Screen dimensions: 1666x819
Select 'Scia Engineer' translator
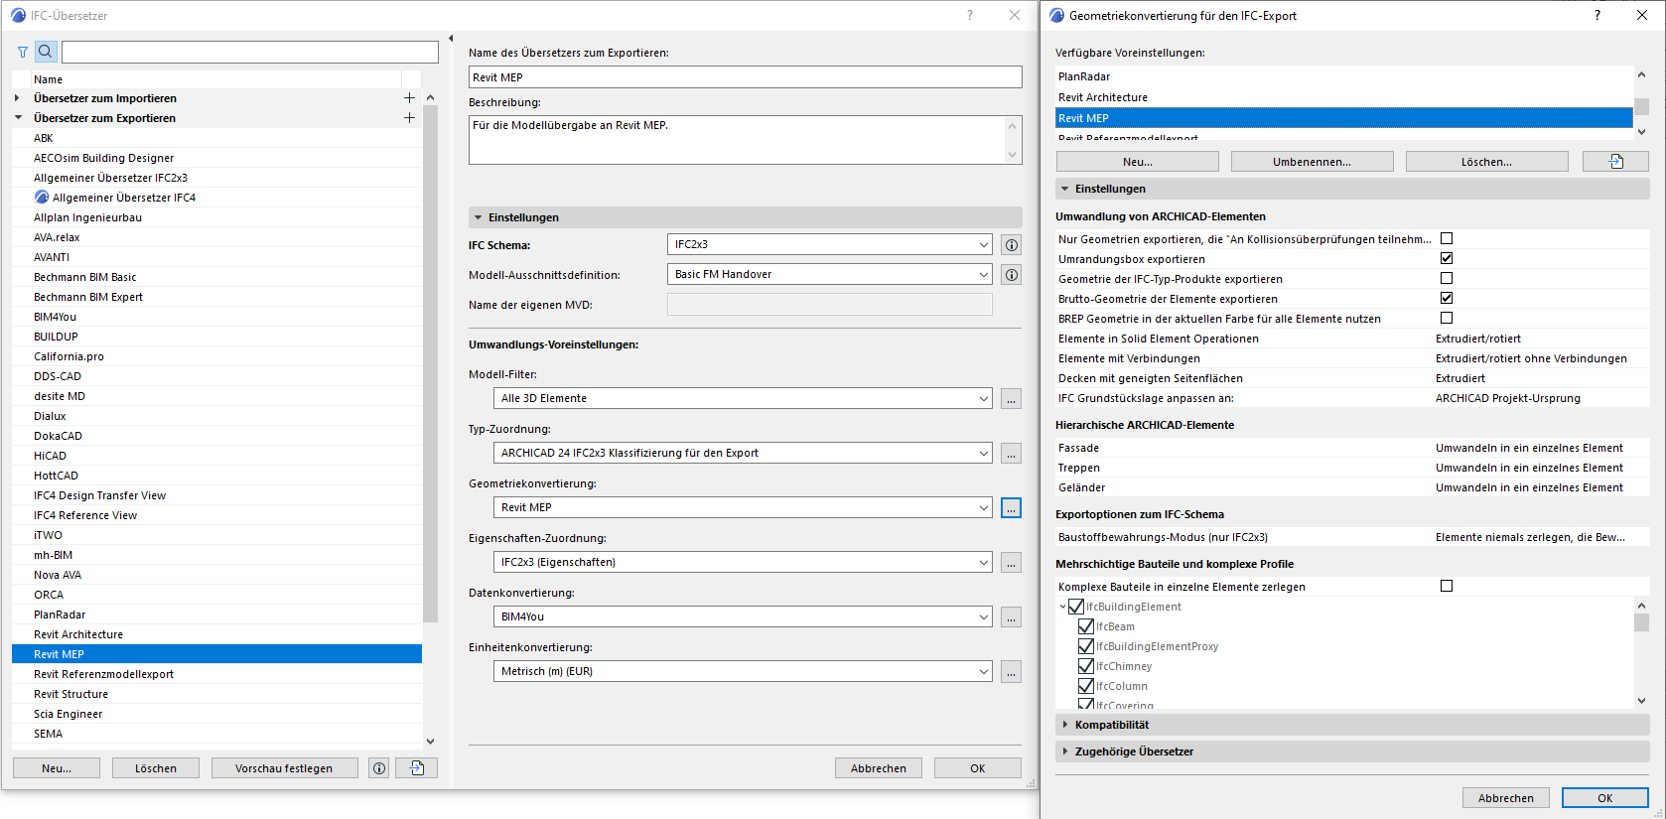pyautogui.click(x=216, y=714)
